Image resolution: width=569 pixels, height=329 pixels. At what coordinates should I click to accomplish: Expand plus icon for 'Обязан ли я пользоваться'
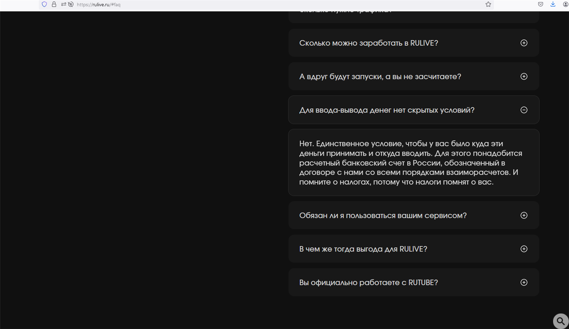click(524, 215)
